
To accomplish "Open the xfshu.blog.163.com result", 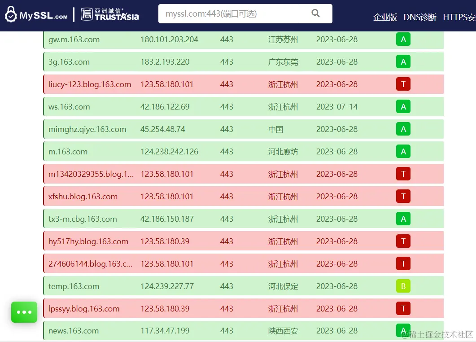I will (x=83, y=197).
